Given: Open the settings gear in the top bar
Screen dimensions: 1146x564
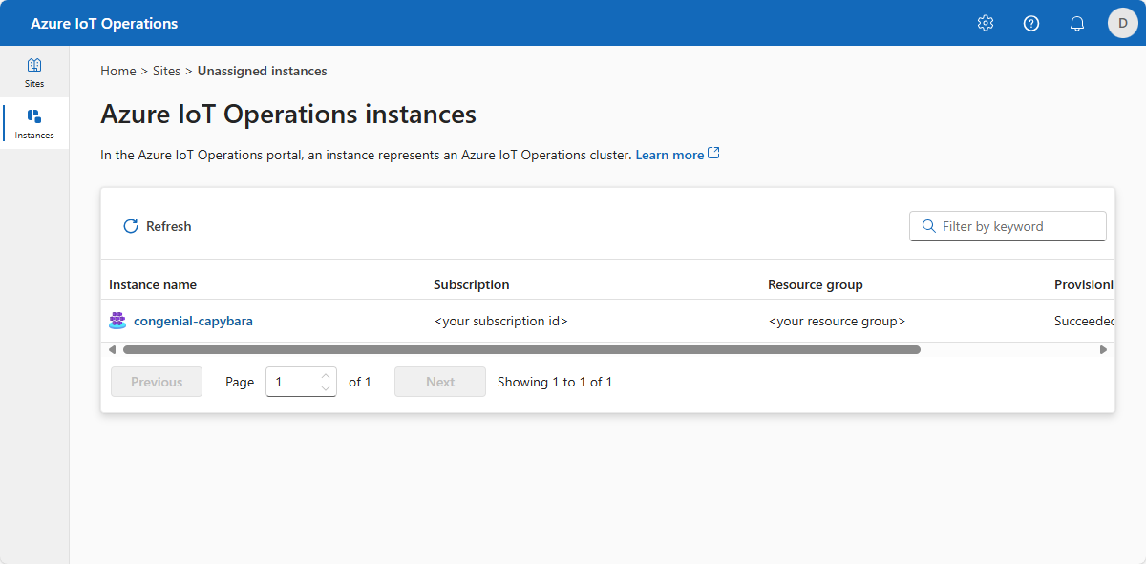Looking at the screenshot, I should [x=985, y=23].
